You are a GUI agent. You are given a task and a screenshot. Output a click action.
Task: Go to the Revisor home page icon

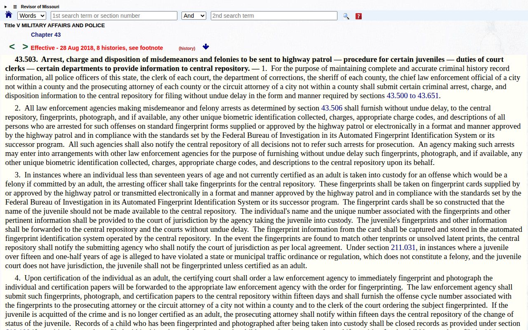point(9,15)
